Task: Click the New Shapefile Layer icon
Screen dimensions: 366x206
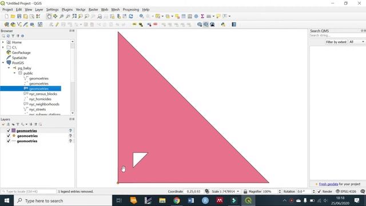Action: [x=19, y=25]
